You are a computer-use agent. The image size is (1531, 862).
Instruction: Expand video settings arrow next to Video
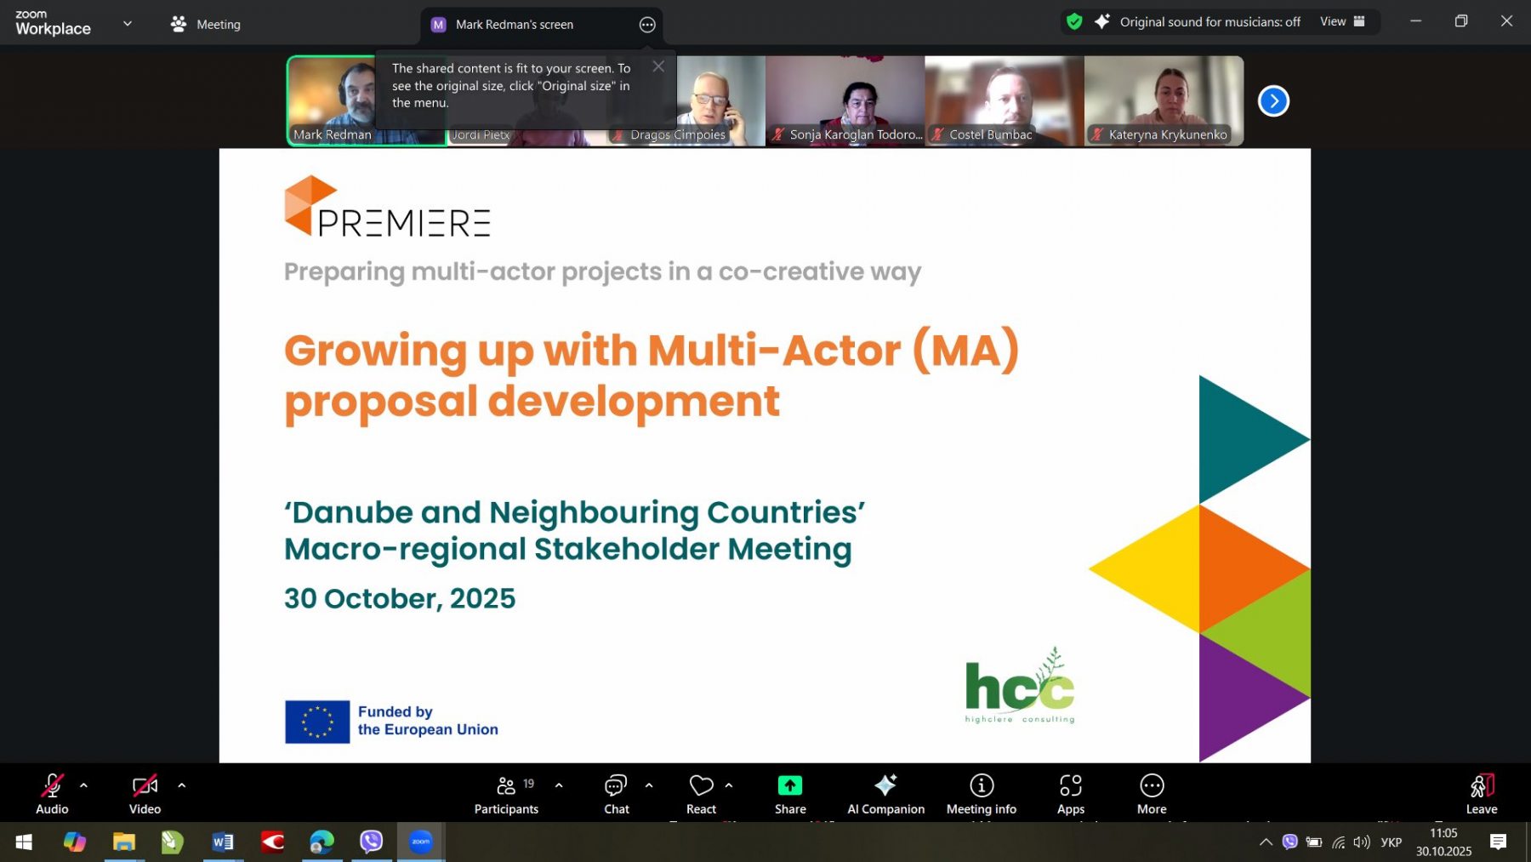[181, 785]
